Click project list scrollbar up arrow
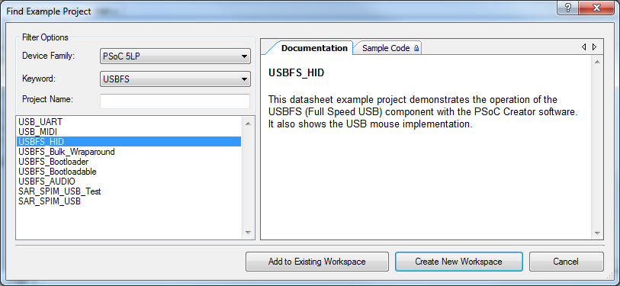The width and height of the screenshot is (620, 286). (x=248, y=124)
